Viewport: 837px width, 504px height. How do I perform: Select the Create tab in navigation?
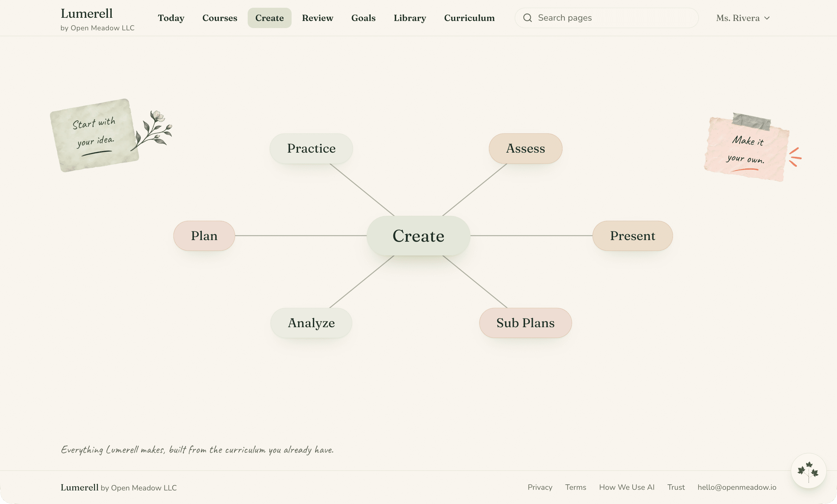pos(269,18)
